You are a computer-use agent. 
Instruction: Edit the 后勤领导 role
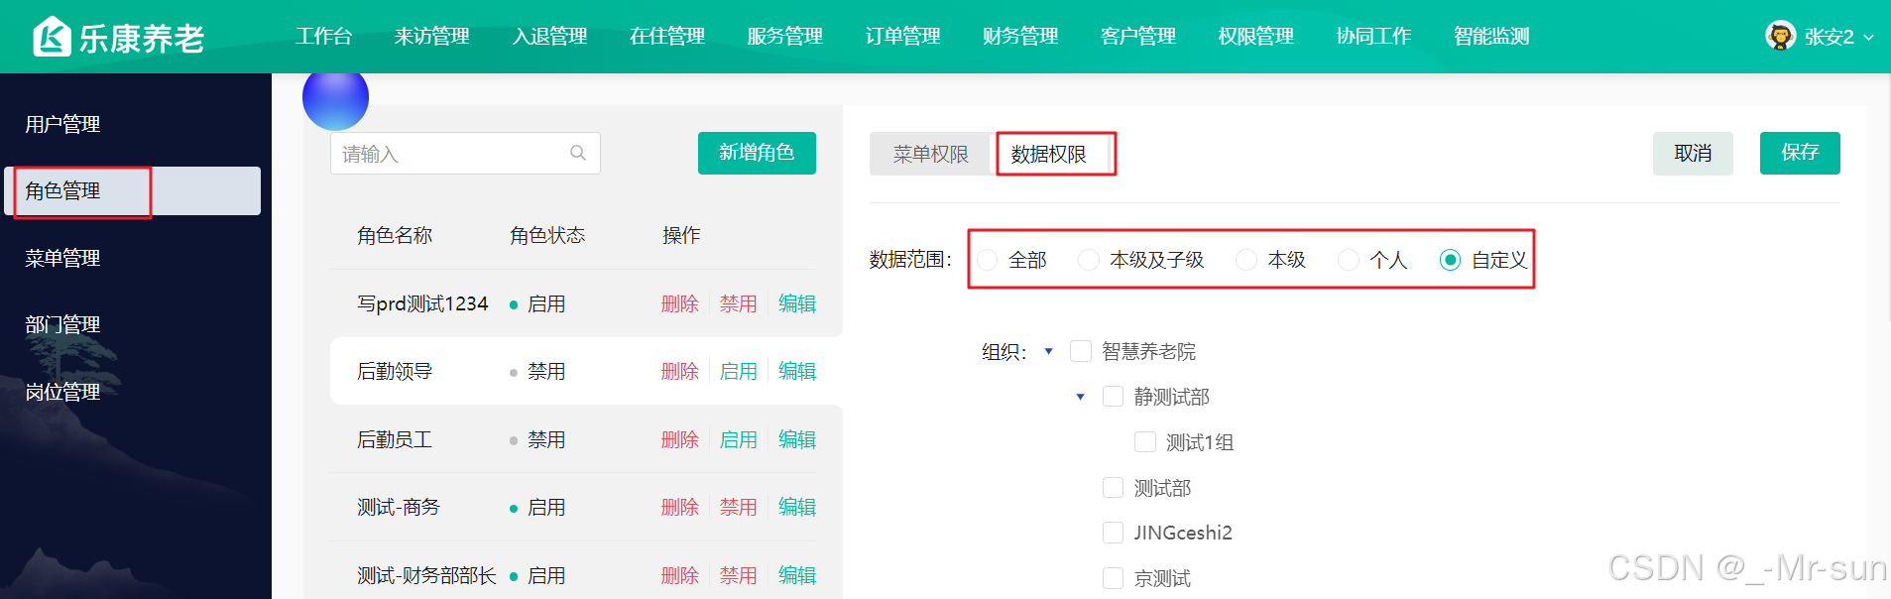pyautogui.click(x=797, y=371)
